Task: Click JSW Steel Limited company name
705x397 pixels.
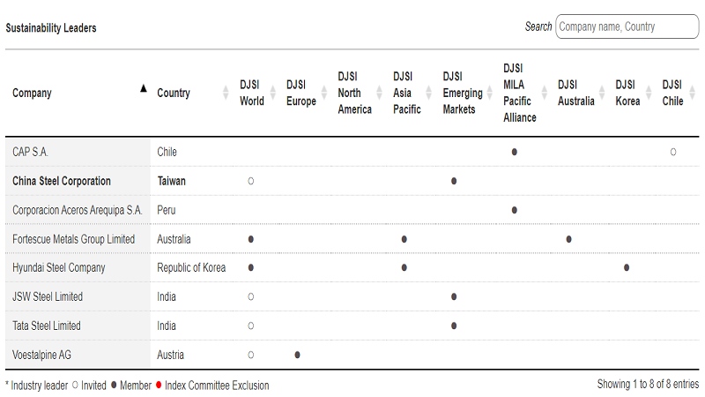Action: (x=48, y=296)
